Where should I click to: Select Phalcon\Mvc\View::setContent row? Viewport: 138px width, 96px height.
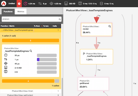(x=31, y=95)
